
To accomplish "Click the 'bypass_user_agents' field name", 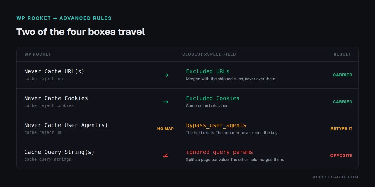I will (216, 125).
